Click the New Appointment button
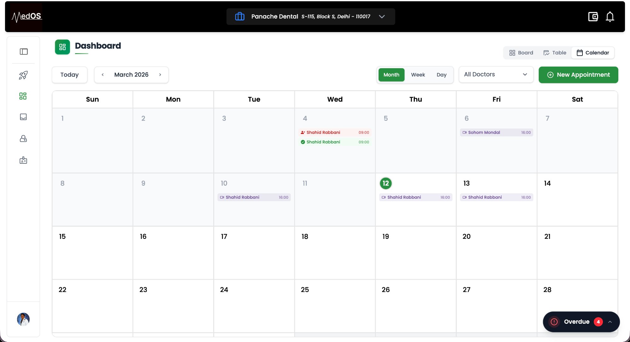 (x=578, y=75)
